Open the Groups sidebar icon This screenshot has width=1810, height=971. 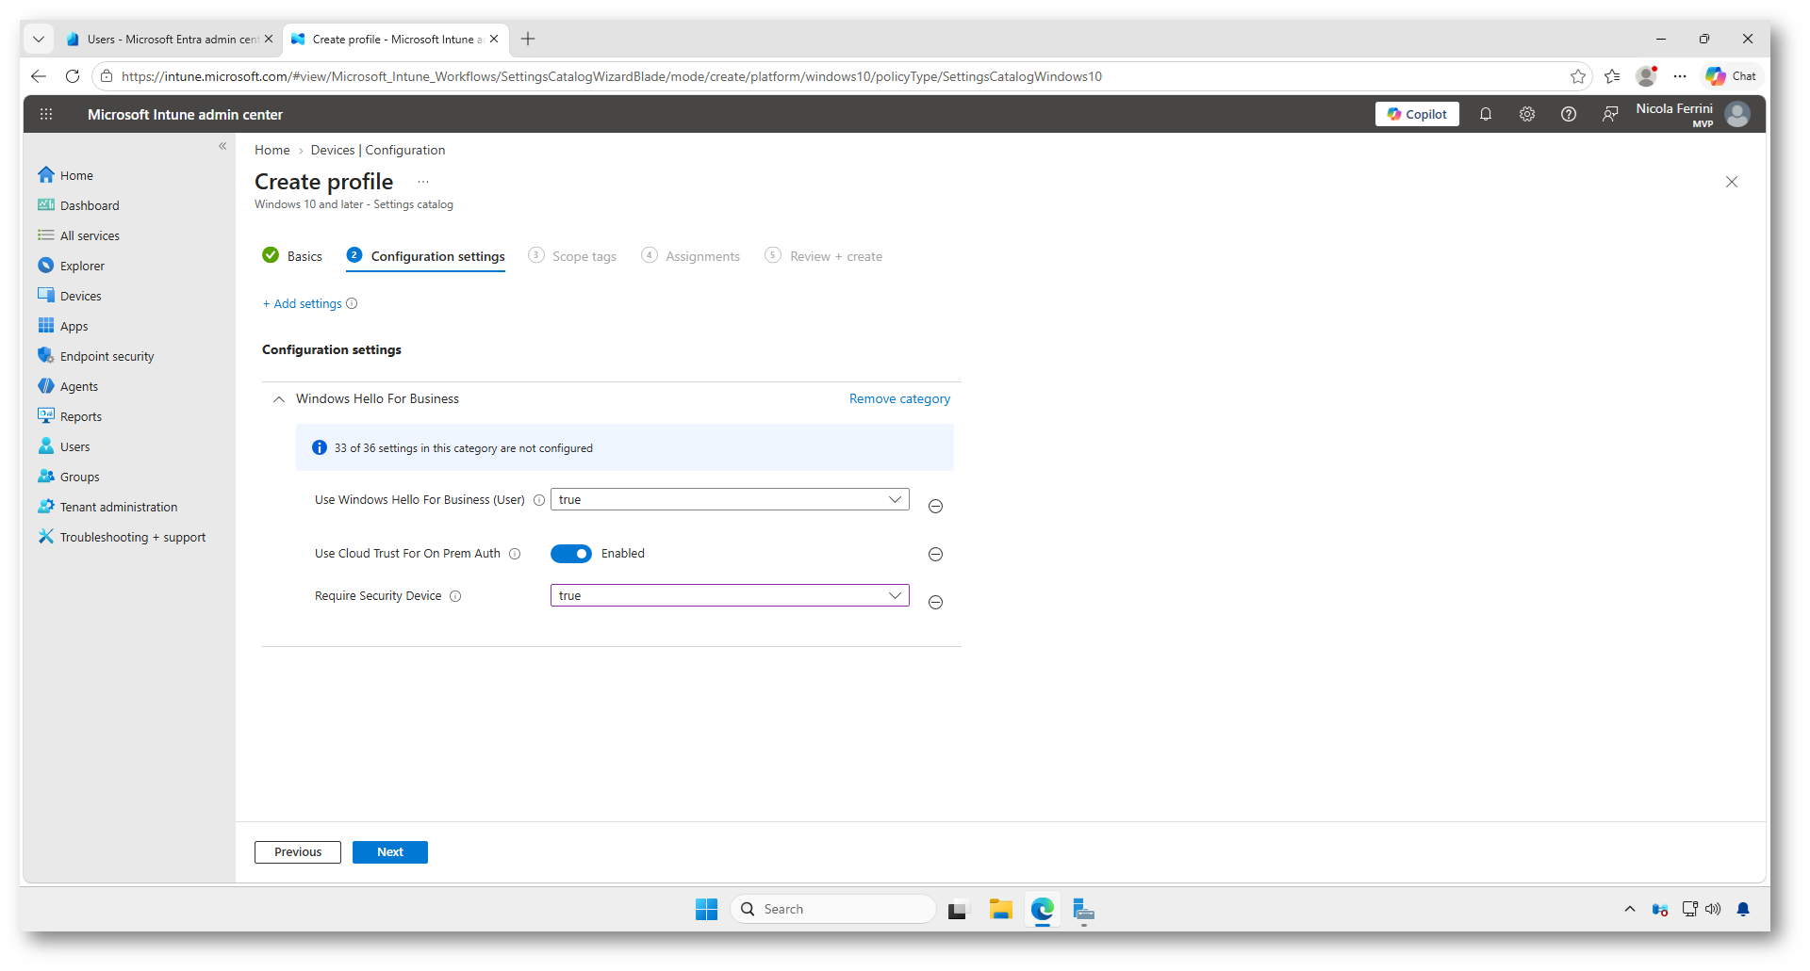[45, 477]
